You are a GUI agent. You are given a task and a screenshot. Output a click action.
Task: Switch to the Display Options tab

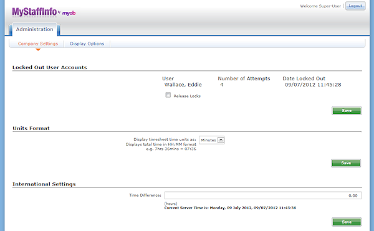coord(87,44)
